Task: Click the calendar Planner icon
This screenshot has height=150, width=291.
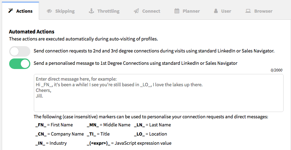Action: (177, 11)
